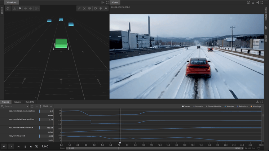Switch to the Issues tab
This screenshot has width=269, height=151.
[x=17, y=102]
